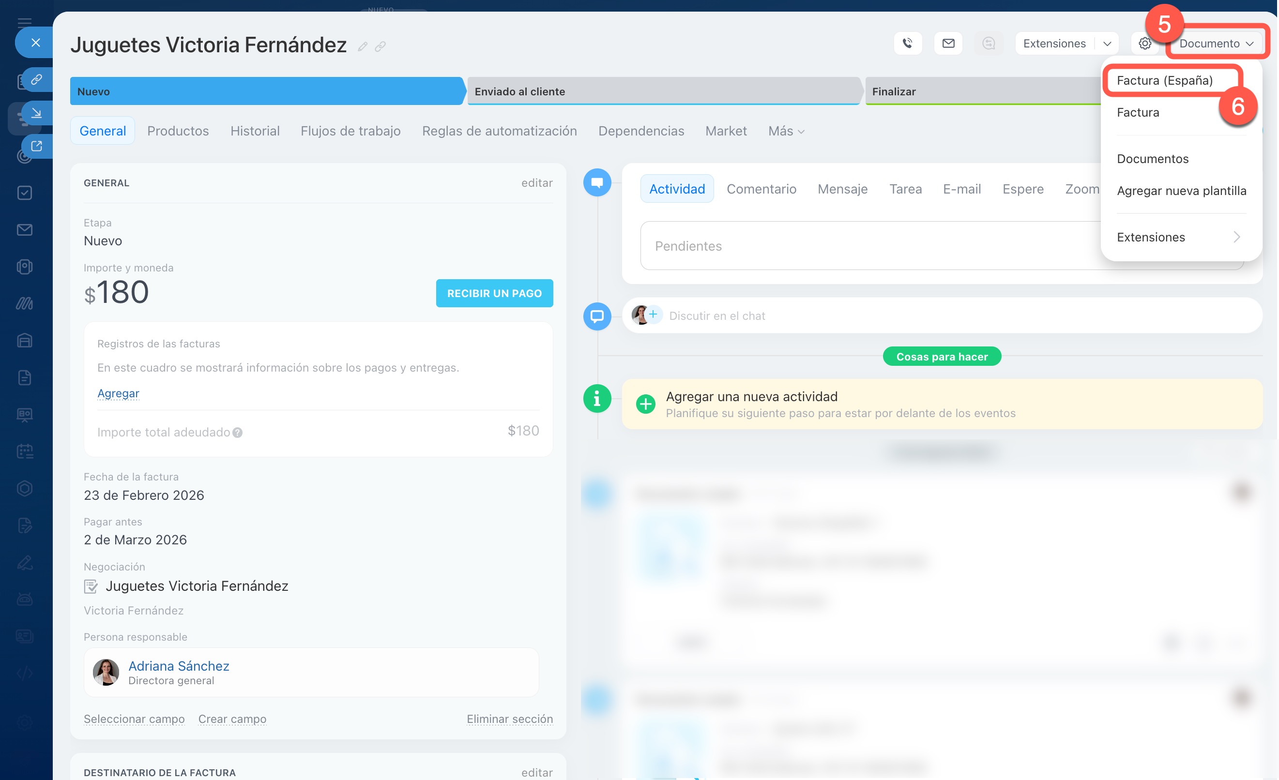Click the help question mark near Importe total
Image resolution: width=1279 pixels, height=780 pixels.
coord(237,432)
